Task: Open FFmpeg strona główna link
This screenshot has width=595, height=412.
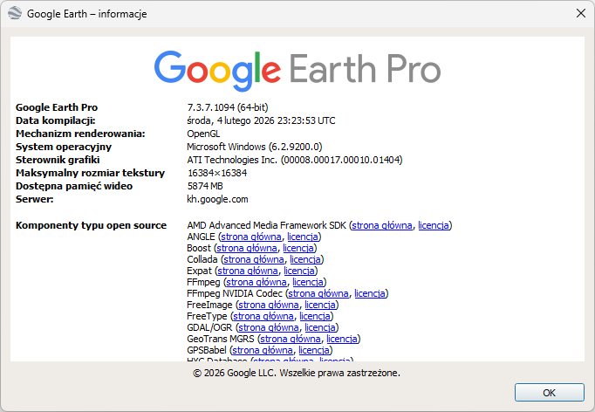Action: 256,282
